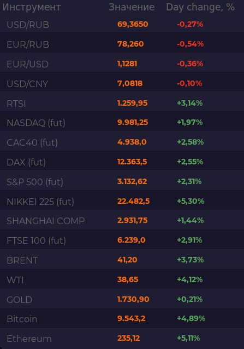Open the GOLD instrument row
This screenshot has height=349, width=244.
[x=122, y=299]
